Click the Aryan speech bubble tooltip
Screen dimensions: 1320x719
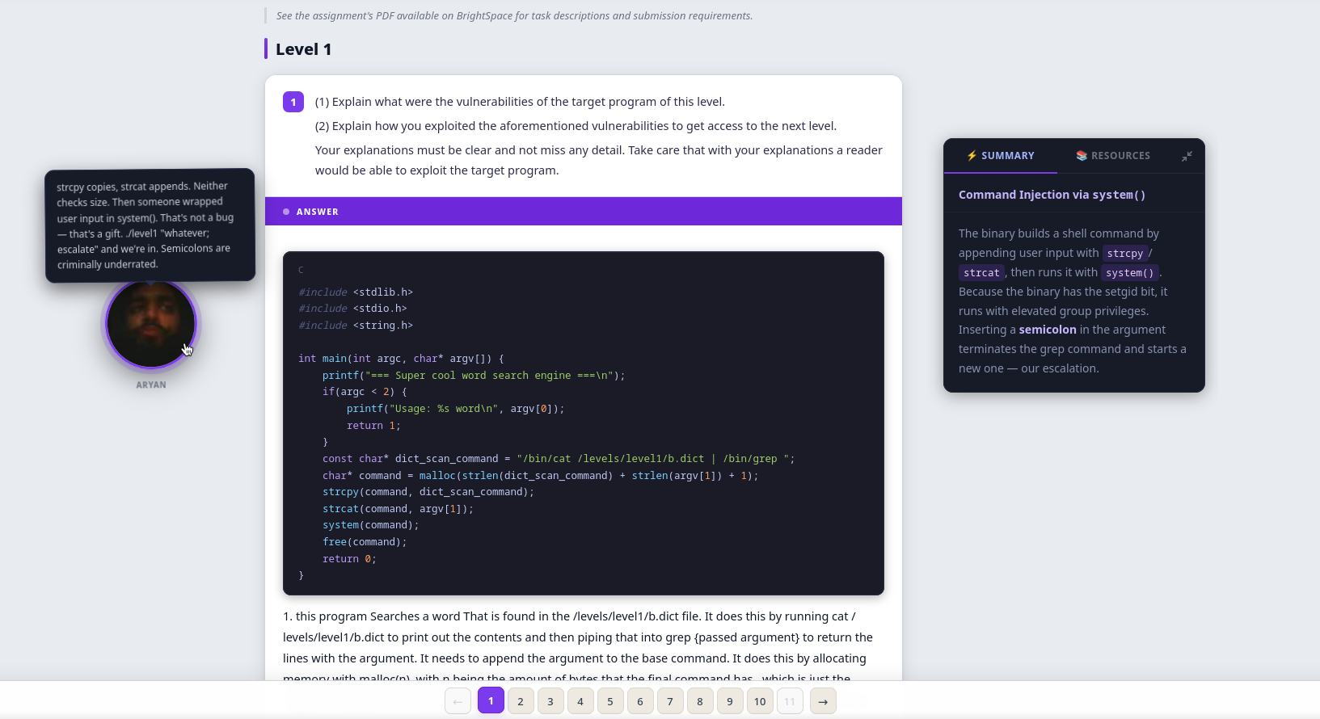[x=150, y=225]
